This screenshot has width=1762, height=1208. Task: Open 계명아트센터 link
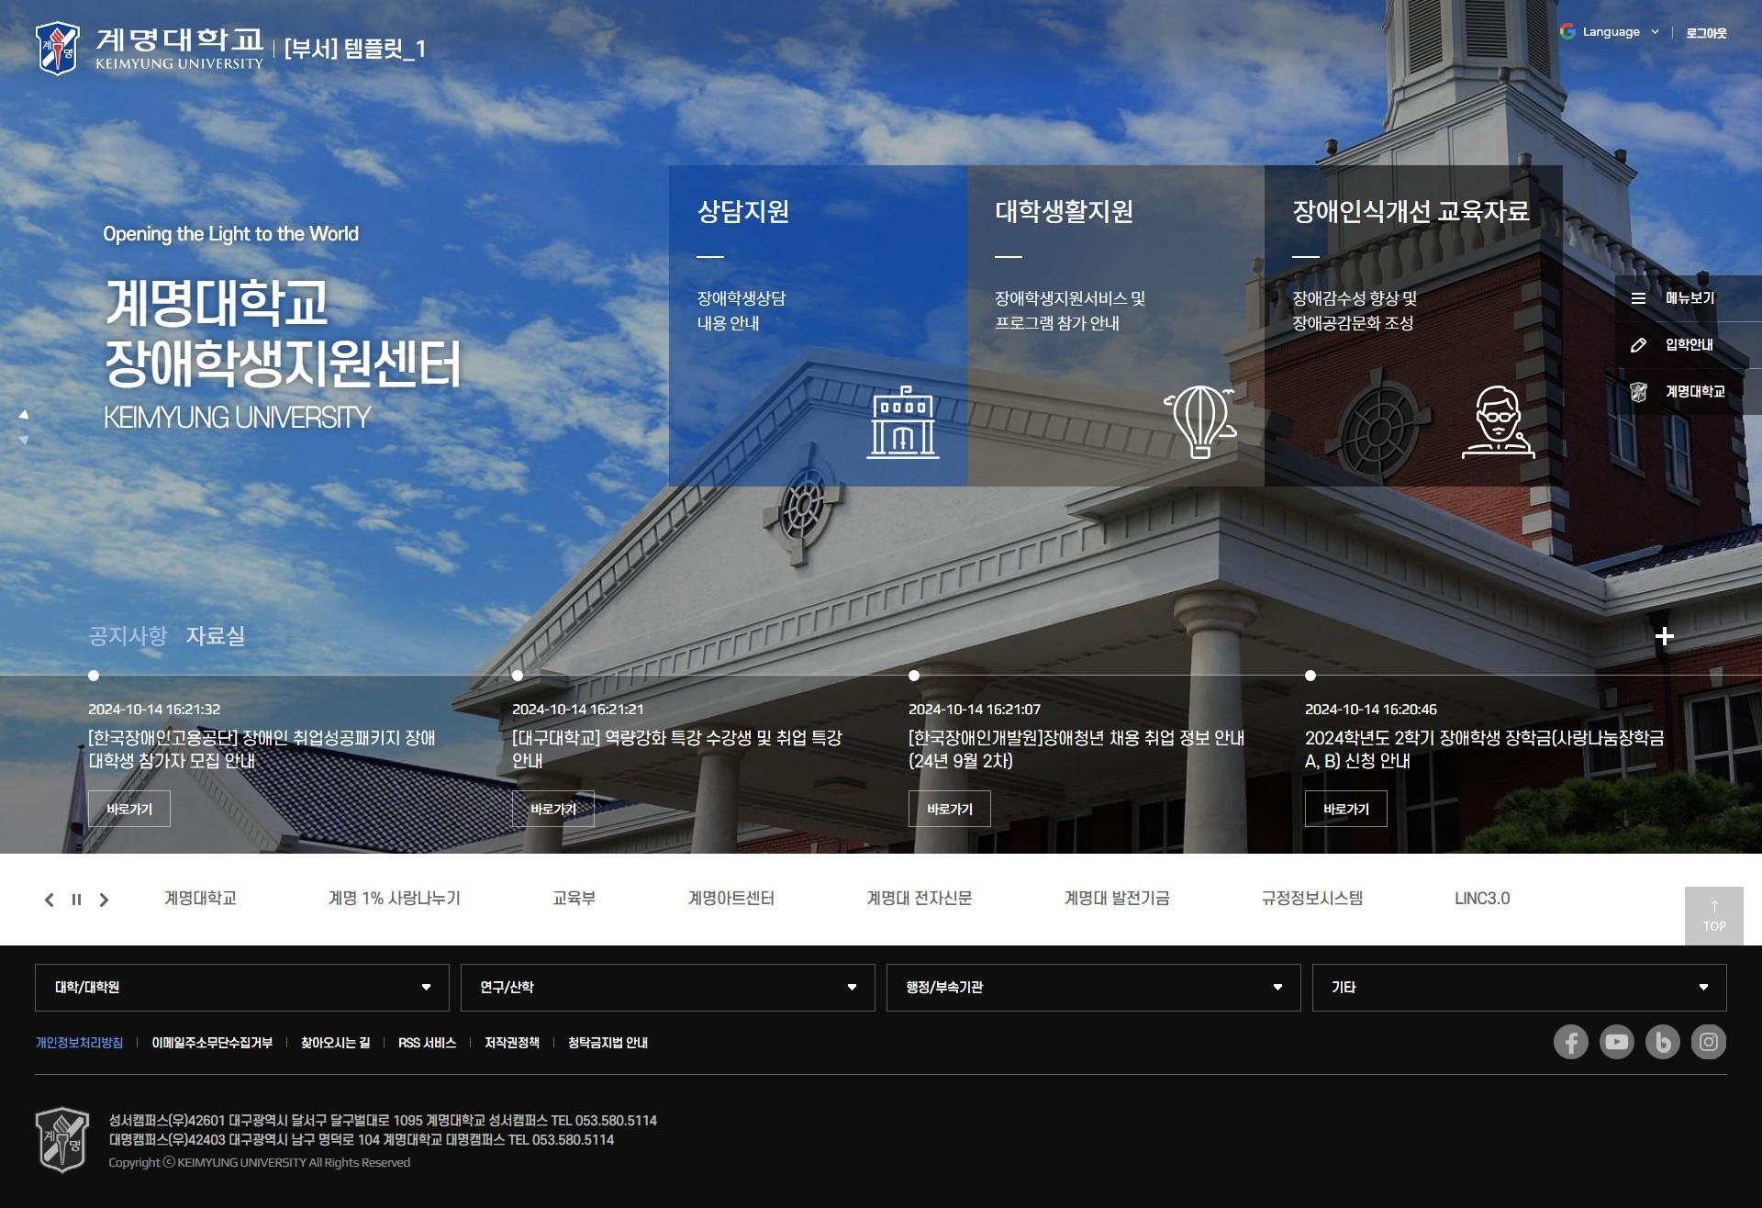click(731, 899)
